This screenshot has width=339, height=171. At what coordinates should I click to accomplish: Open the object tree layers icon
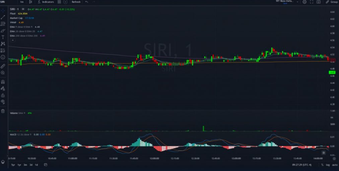coord(3,162)
